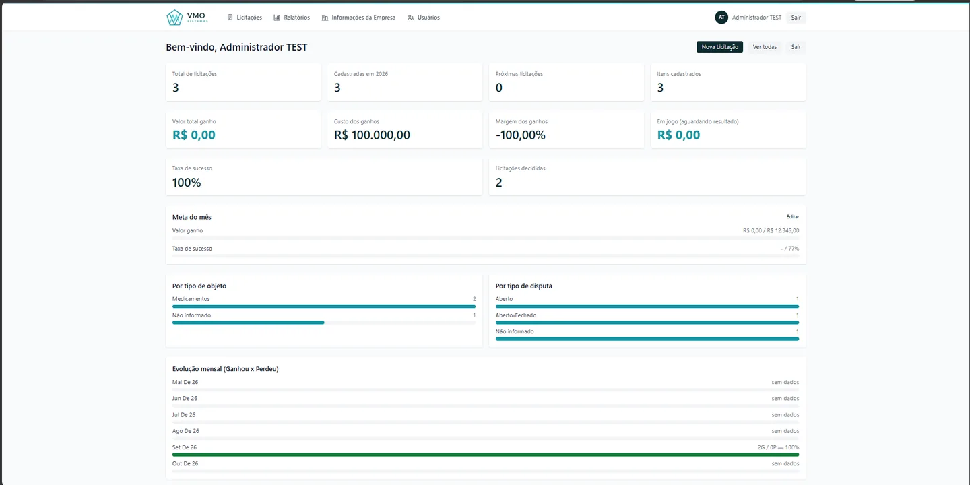Click the Por tipo de objeto heading
Viewport: 970px width, 485px height.
pyautogui.click(x=199, y=286)
